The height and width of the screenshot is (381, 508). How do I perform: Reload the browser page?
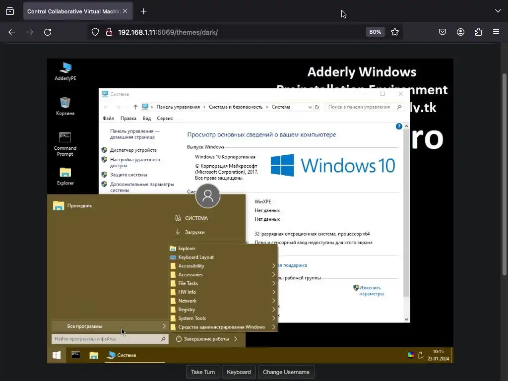click(48, 32)
